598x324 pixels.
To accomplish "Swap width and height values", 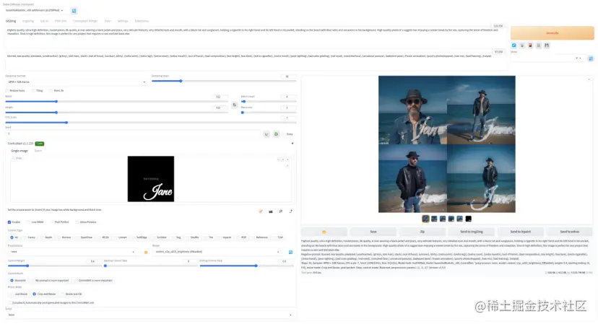I will click(234, 105).
